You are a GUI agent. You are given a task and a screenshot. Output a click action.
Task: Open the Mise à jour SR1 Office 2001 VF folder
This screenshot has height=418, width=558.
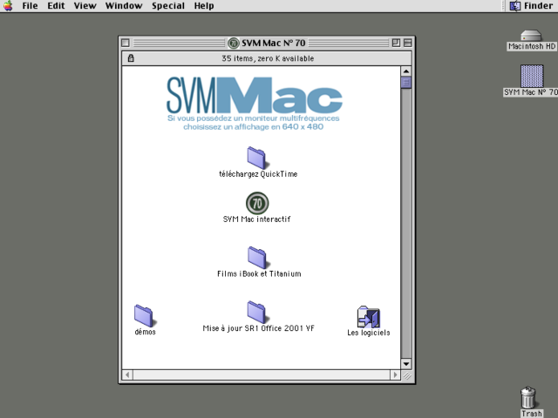click(257, 313)
